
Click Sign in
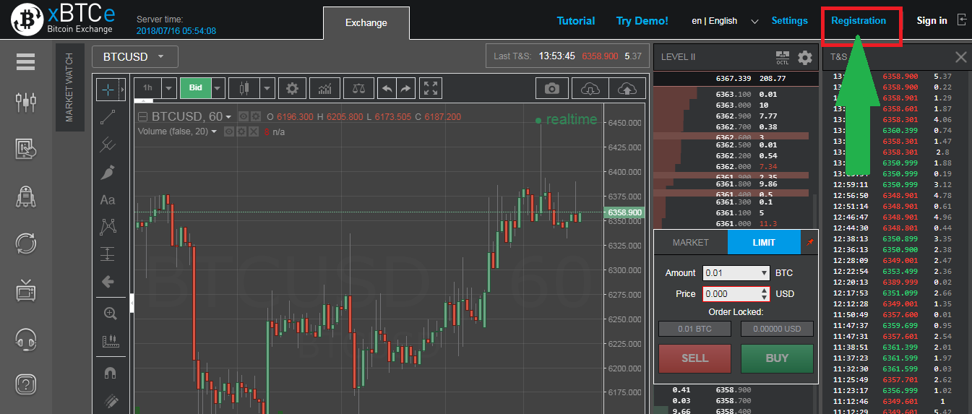[932, 21]
